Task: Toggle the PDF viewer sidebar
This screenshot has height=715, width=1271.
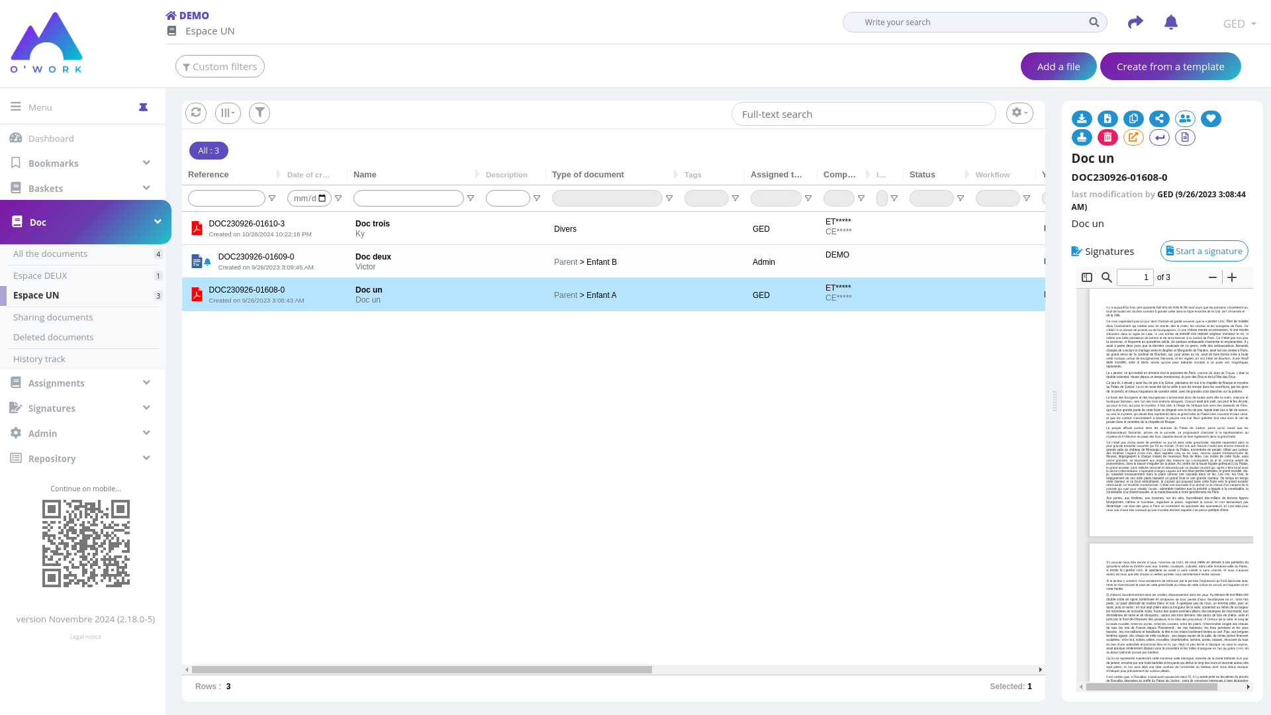Action: (x=1087, y=278)
